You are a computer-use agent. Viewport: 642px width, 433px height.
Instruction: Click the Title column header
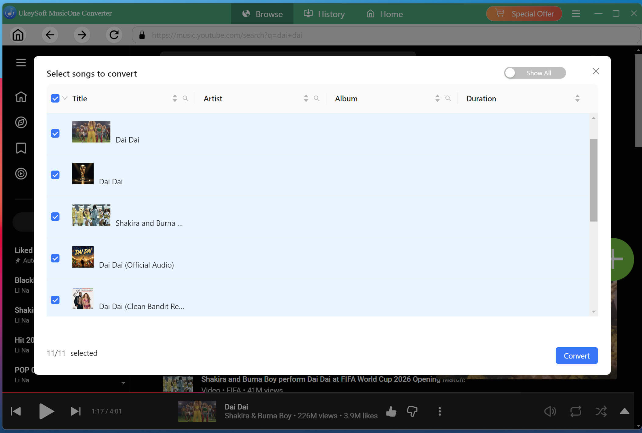[80, 99]
